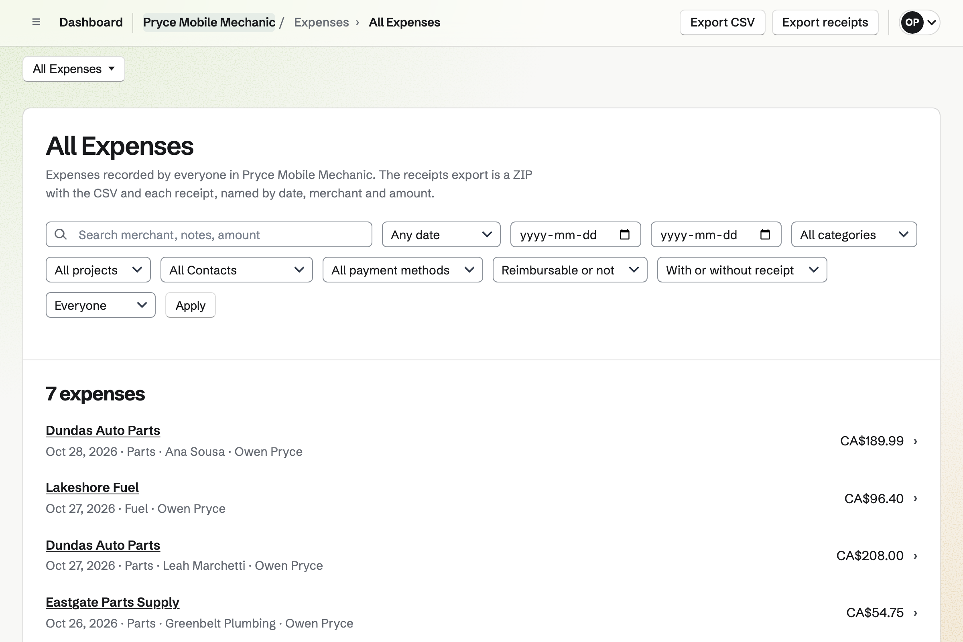Open the Oct 28 Dundas Auto Parts expense
The height and width of the screenshot is (642, 963).
103,431
